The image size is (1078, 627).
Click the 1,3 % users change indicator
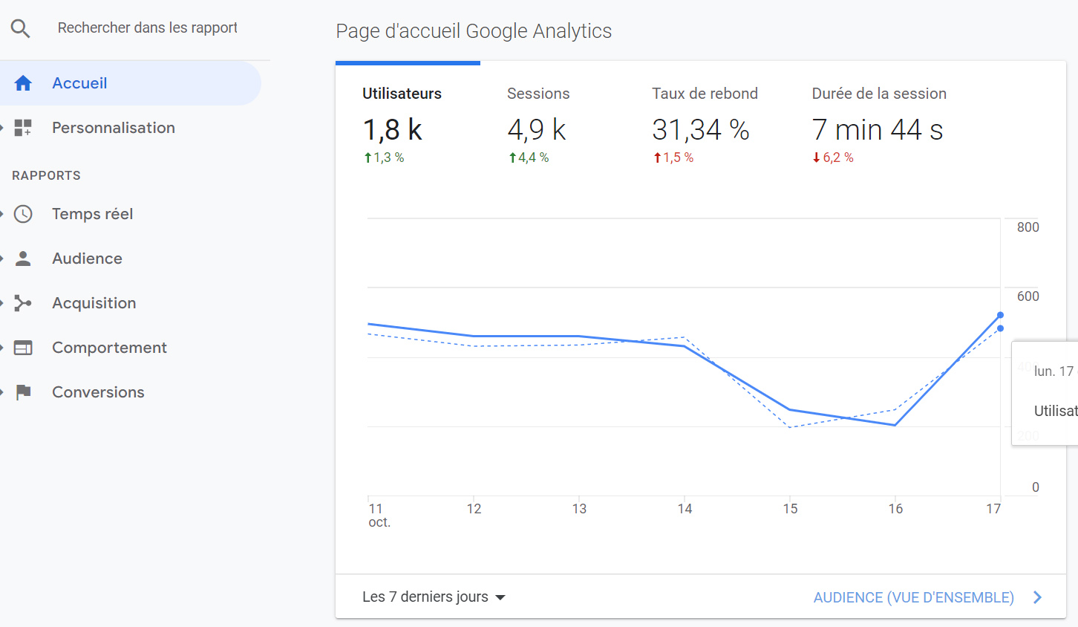(384, 157)
